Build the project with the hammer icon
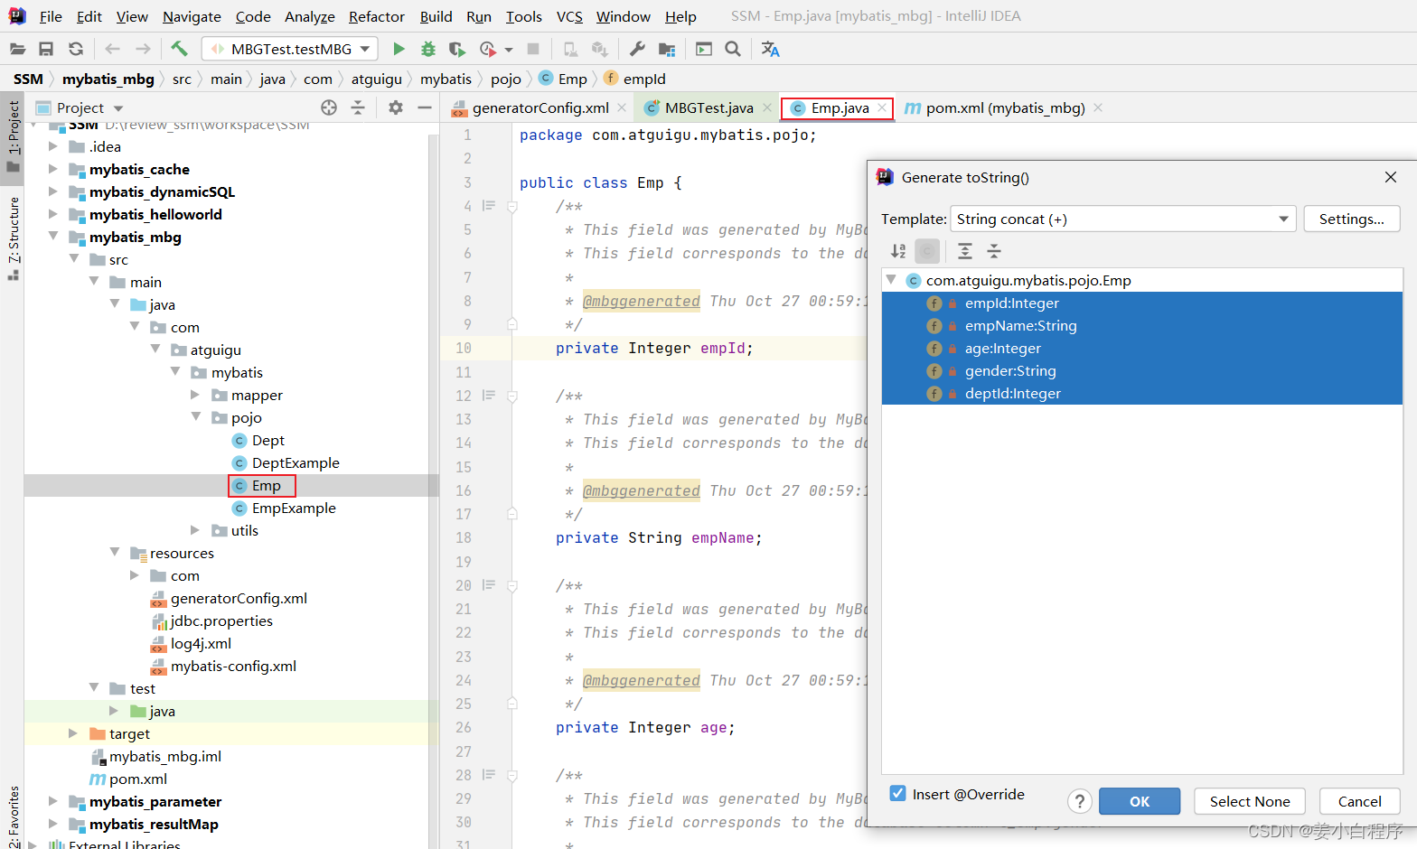The image size is (1417, 849). tap(179, 49)
